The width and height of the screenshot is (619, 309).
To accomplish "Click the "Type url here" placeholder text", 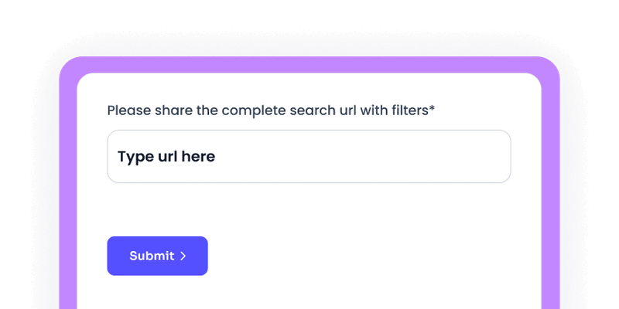I will click(166, 157).
